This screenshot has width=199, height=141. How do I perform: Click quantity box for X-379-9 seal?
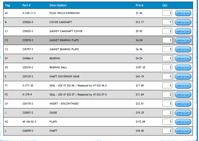[167, 95]
